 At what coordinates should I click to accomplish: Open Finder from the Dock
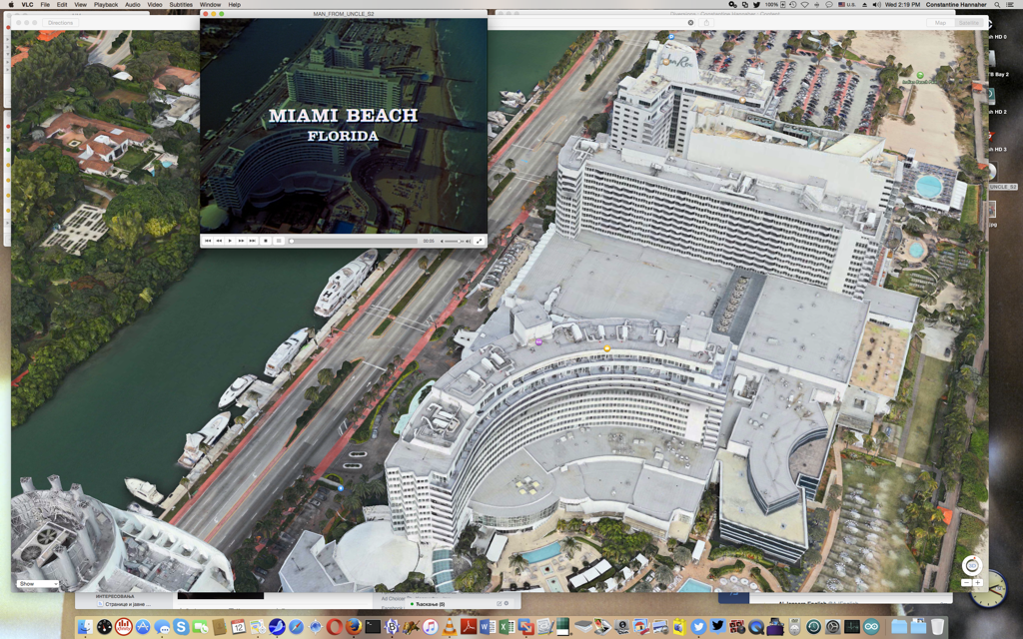(x=86, y=626)
